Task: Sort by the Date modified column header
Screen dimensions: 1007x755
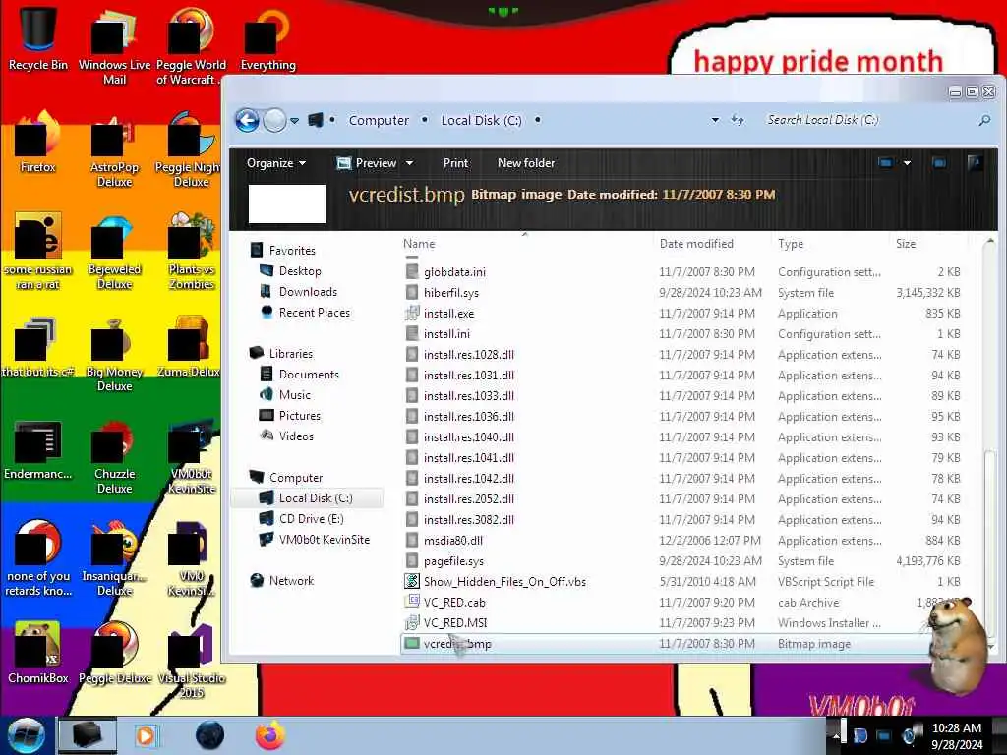Action: tap(696, 244)
